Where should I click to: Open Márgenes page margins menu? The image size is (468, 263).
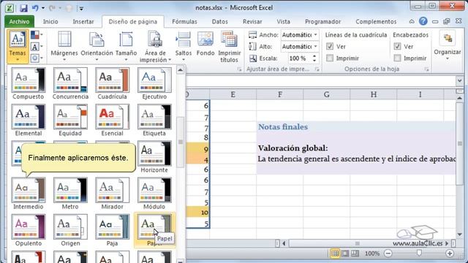click(x=64, y=47)
